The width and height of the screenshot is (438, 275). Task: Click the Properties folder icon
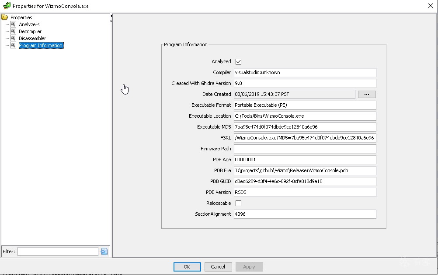coord(5,17)
